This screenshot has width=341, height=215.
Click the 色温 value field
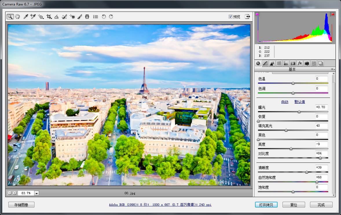click(x=321, y=79)
